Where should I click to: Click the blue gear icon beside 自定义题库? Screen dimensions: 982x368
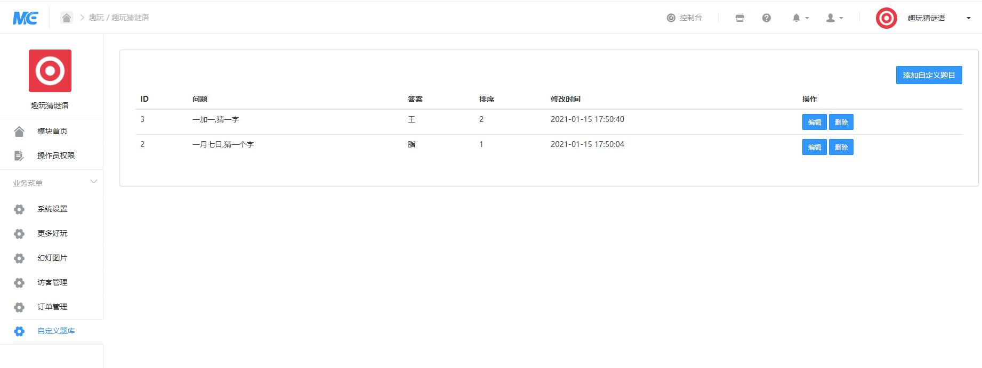[19, 331]
